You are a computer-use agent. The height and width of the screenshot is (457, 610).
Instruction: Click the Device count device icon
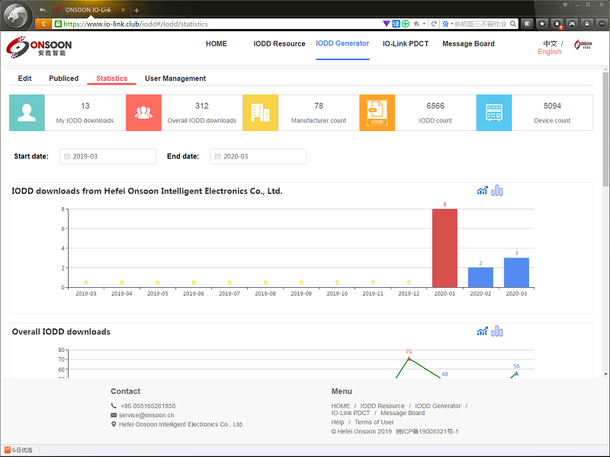(493, 113)
